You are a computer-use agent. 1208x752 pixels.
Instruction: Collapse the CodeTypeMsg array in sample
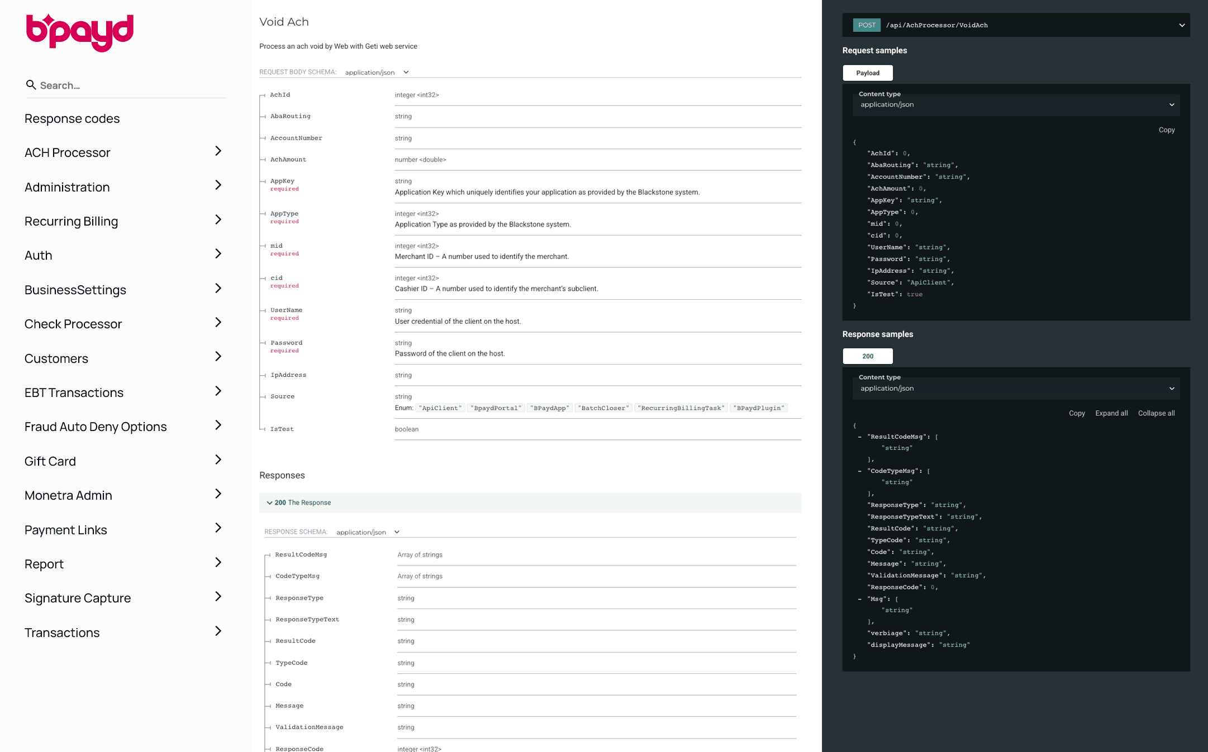click(859, 471)
